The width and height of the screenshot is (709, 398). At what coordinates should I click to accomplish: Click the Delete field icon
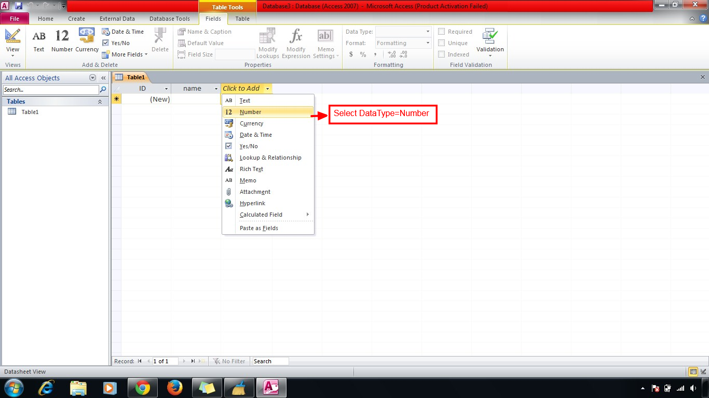(160, 41)
